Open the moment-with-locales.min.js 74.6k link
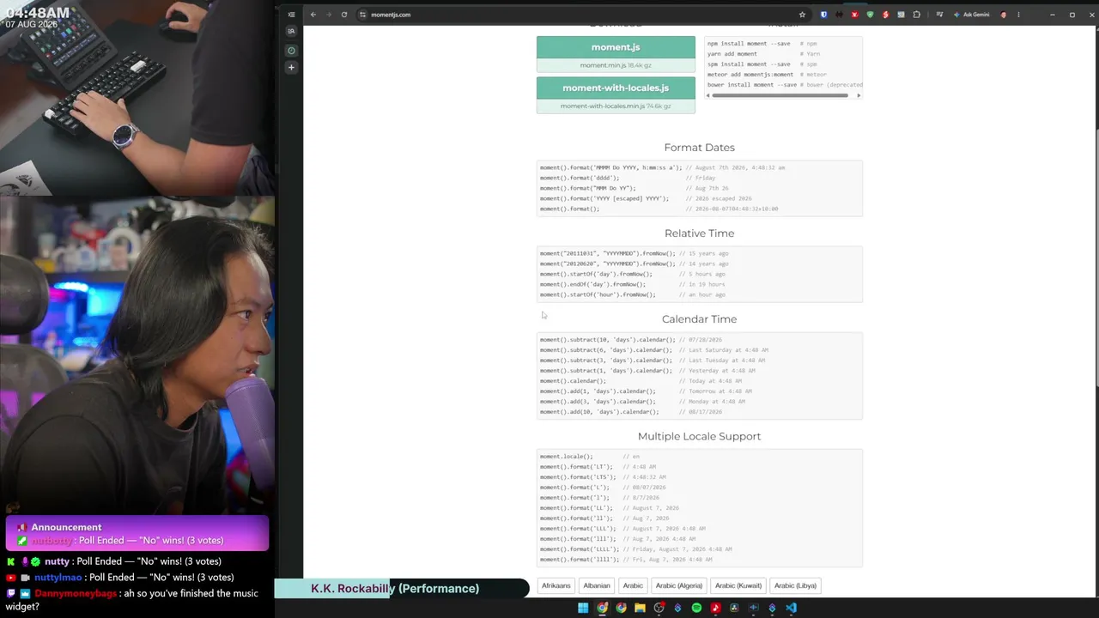 [616, 106]
